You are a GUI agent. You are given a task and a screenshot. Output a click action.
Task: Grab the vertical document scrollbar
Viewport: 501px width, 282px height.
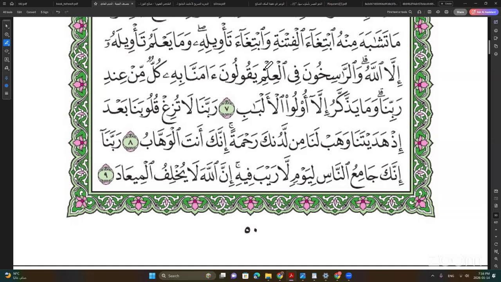(489, 47)
